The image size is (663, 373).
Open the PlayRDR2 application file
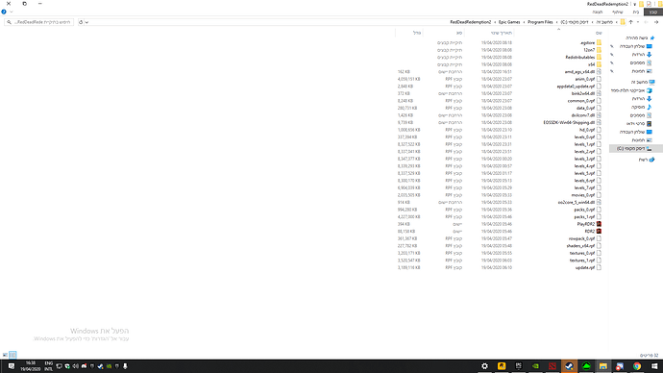click(x=589, y=224)
